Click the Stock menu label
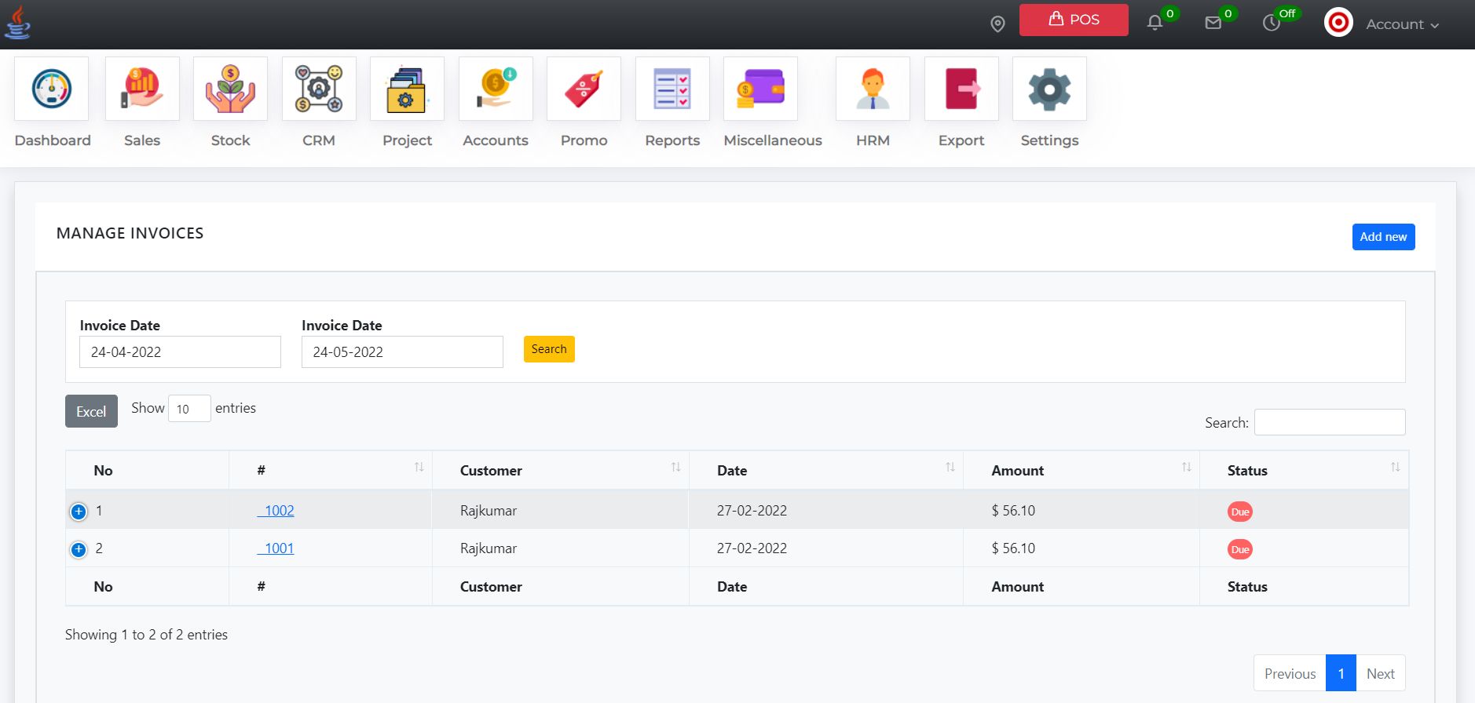Viewport: 1475px width, 703px height. [x=230, y=140]
